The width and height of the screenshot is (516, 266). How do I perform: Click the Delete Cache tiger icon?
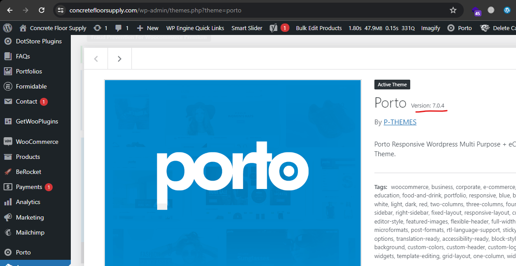coord(485,28)
